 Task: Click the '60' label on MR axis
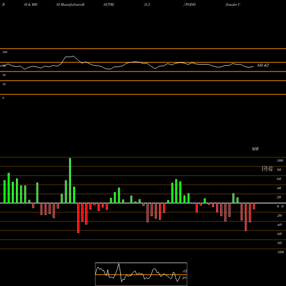point(279,179)
